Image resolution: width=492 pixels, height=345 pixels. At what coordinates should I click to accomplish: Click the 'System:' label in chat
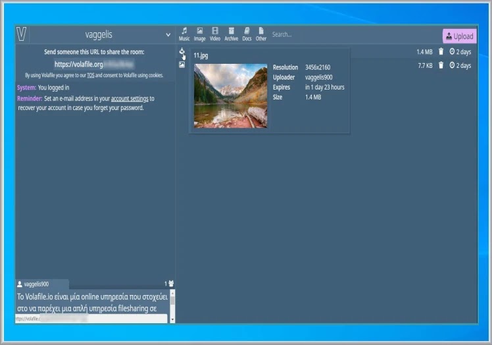click(x=26, y=88)
